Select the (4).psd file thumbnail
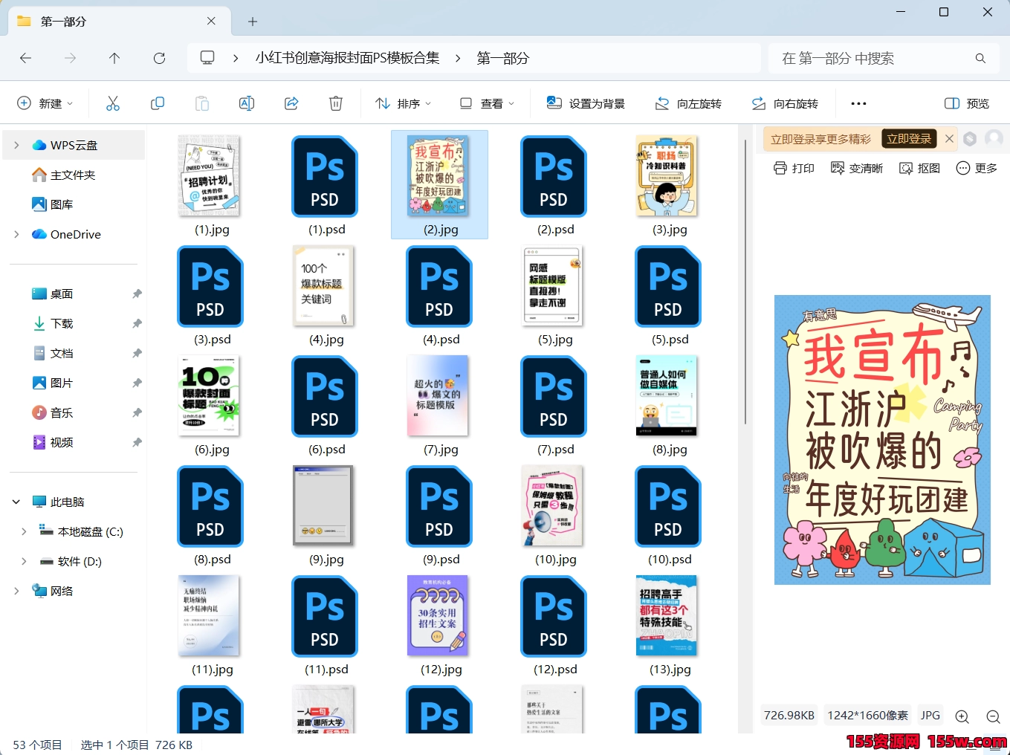1010x755 pixels. (438, 287)
